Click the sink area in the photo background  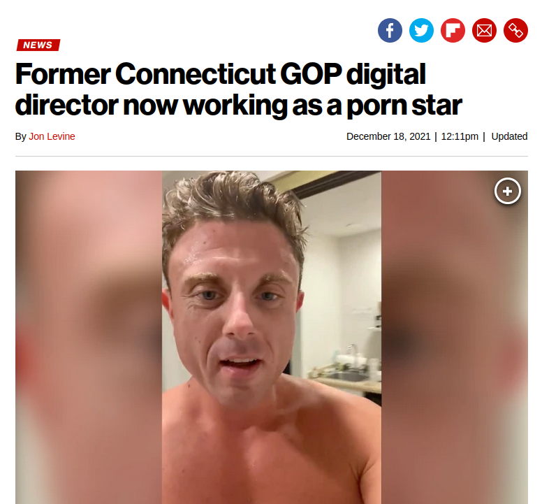tap(346, 376)
